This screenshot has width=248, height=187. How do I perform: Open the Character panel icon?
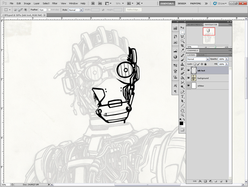pos(175,86)
